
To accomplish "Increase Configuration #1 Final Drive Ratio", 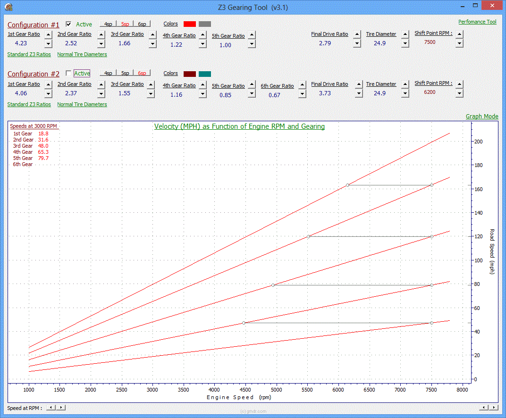I will 357,34.
